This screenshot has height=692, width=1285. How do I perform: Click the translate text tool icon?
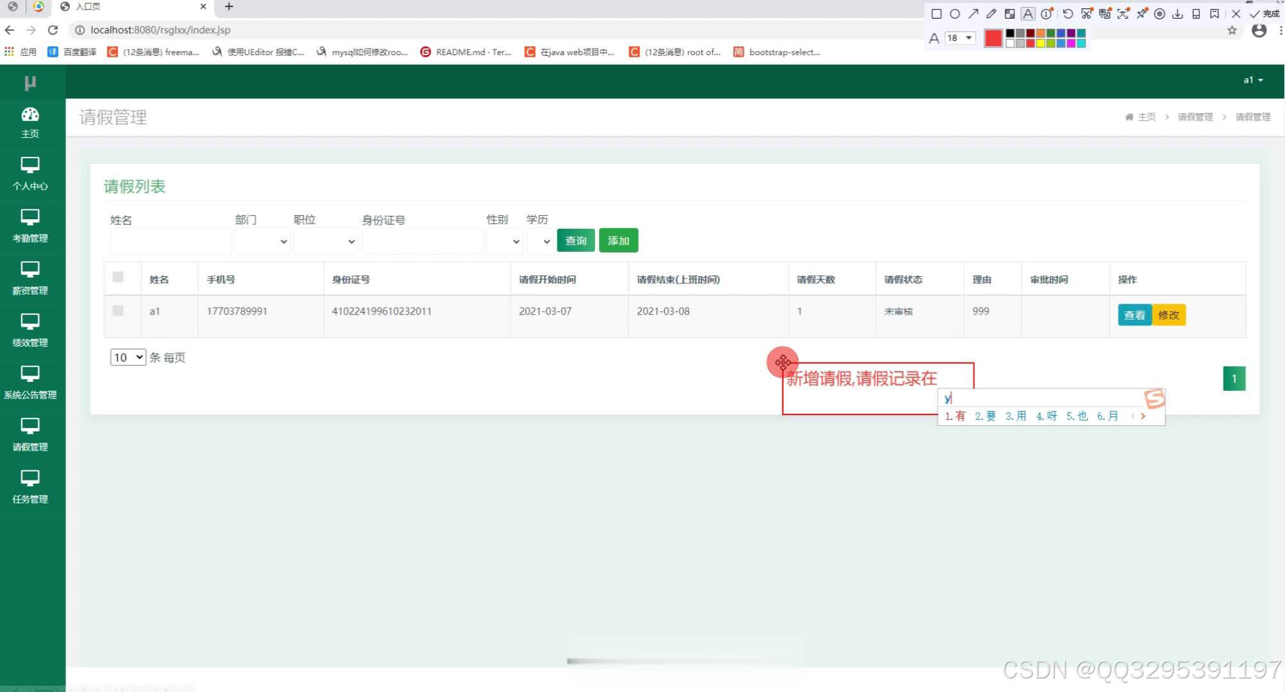pyautogui.click(x=1105, y=13)
